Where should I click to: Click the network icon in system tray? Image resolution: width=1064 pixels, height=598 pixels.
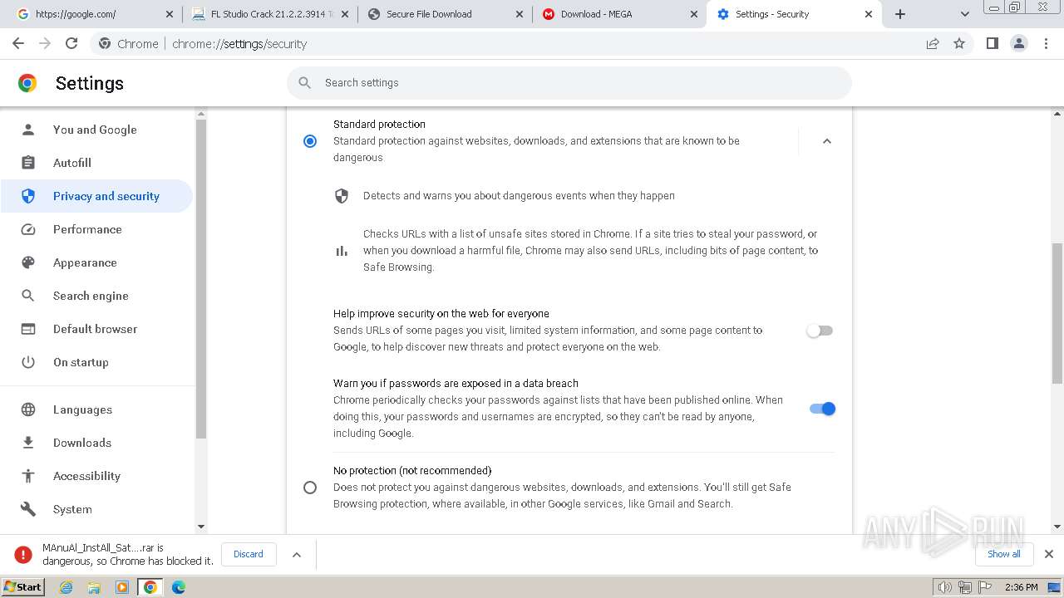965,587
